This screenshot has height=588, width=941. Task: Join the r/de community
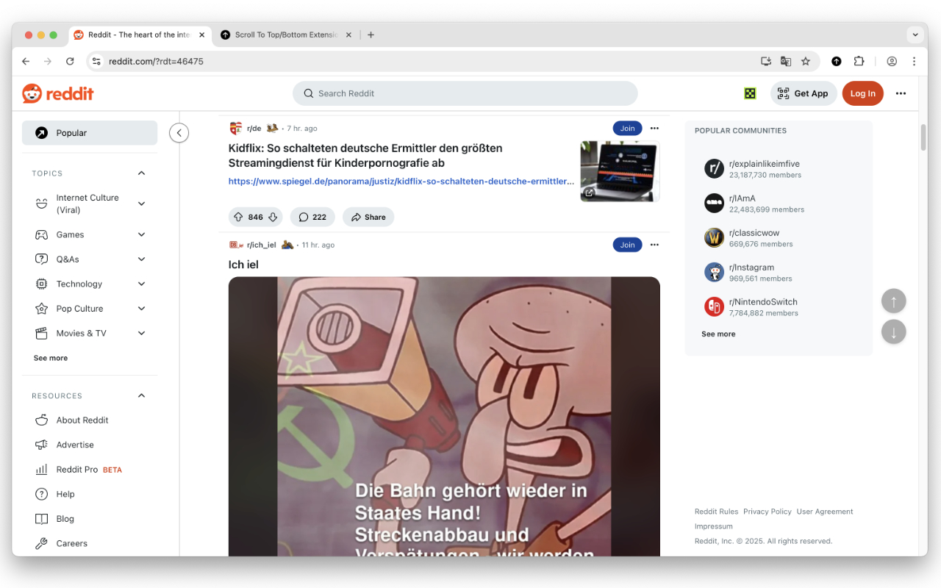[x=627, y=129]
